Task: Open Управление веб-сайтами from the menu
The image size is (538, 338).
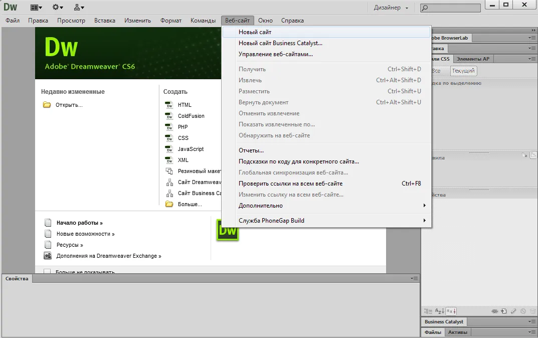Action: 326,54
